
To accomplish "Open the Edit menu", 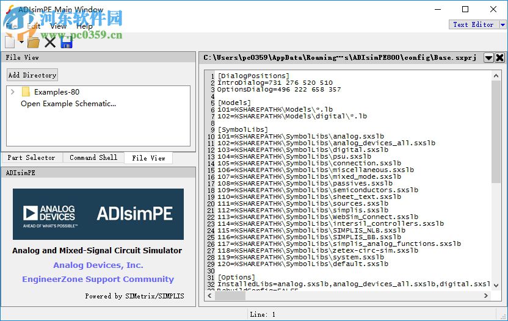I will click(x=34, y=26).
